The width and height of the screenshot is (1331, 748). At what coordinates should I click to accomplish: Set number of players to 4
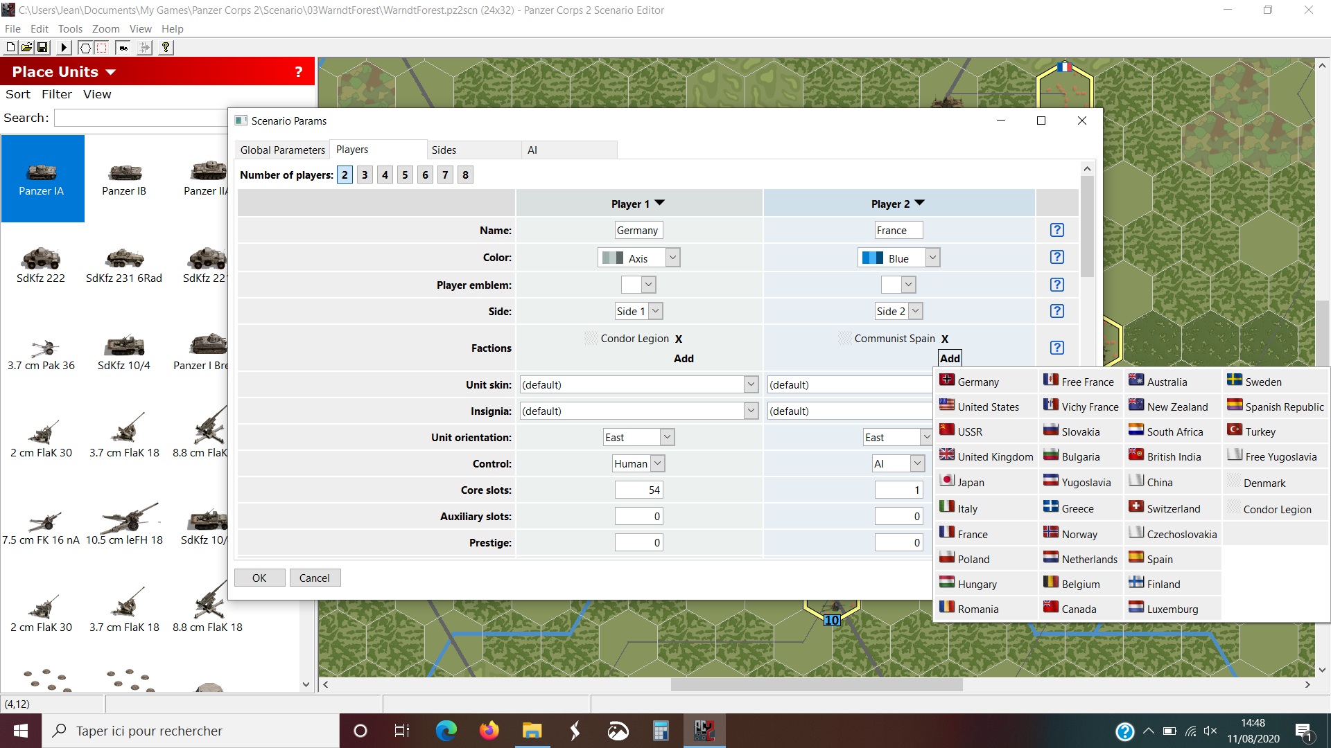pyautogui.click(x=385, y=175)
